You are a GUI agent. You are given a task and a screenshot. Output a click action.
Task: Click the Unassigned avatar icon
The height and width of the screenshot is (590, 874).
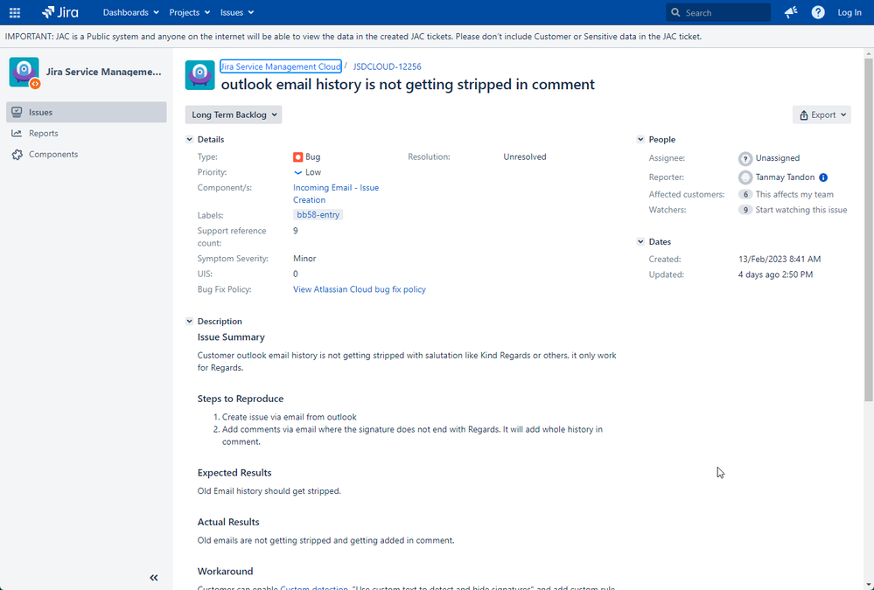coord(745,159)
